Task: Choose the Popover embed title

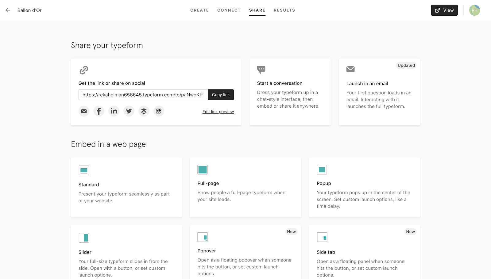Action: [207, 251]
